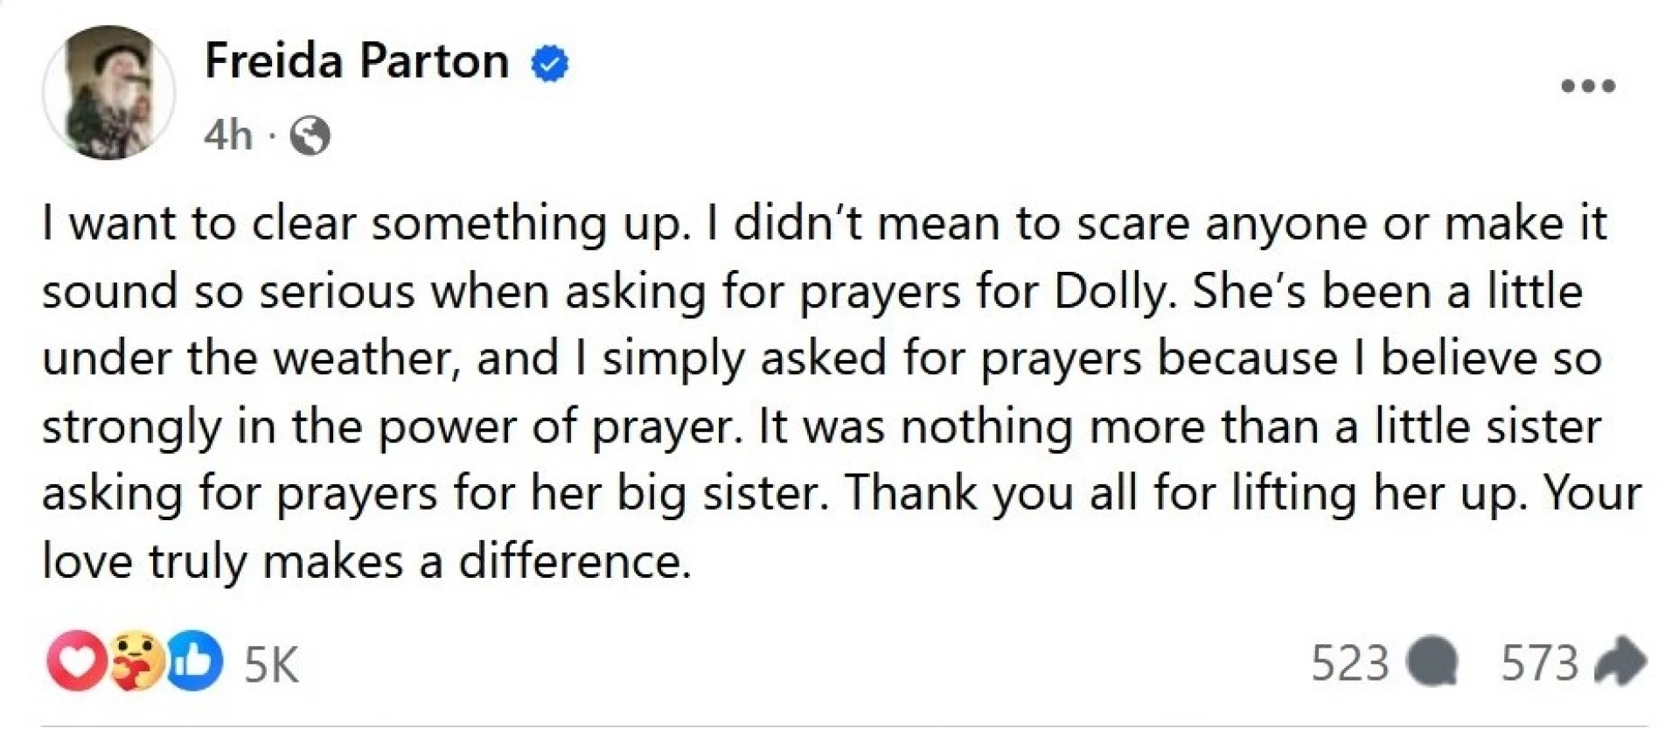Open the post via the 4h timestamp
The image size is (1679, 729).
tap(227, 135)
